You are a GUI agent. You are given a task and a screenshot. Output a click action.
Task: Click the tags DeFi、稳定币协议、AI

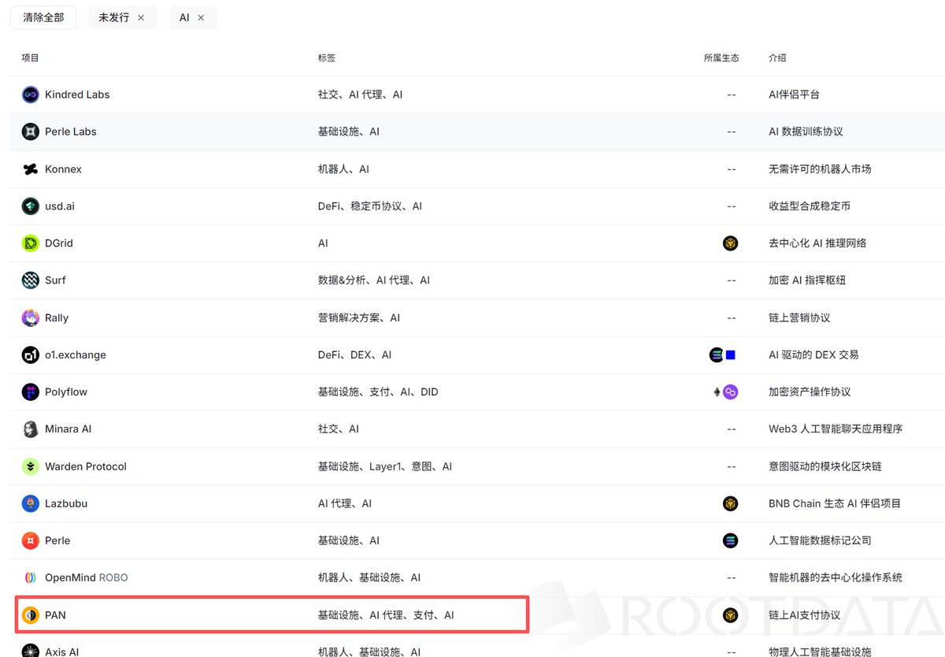click(x=370, y=206)
